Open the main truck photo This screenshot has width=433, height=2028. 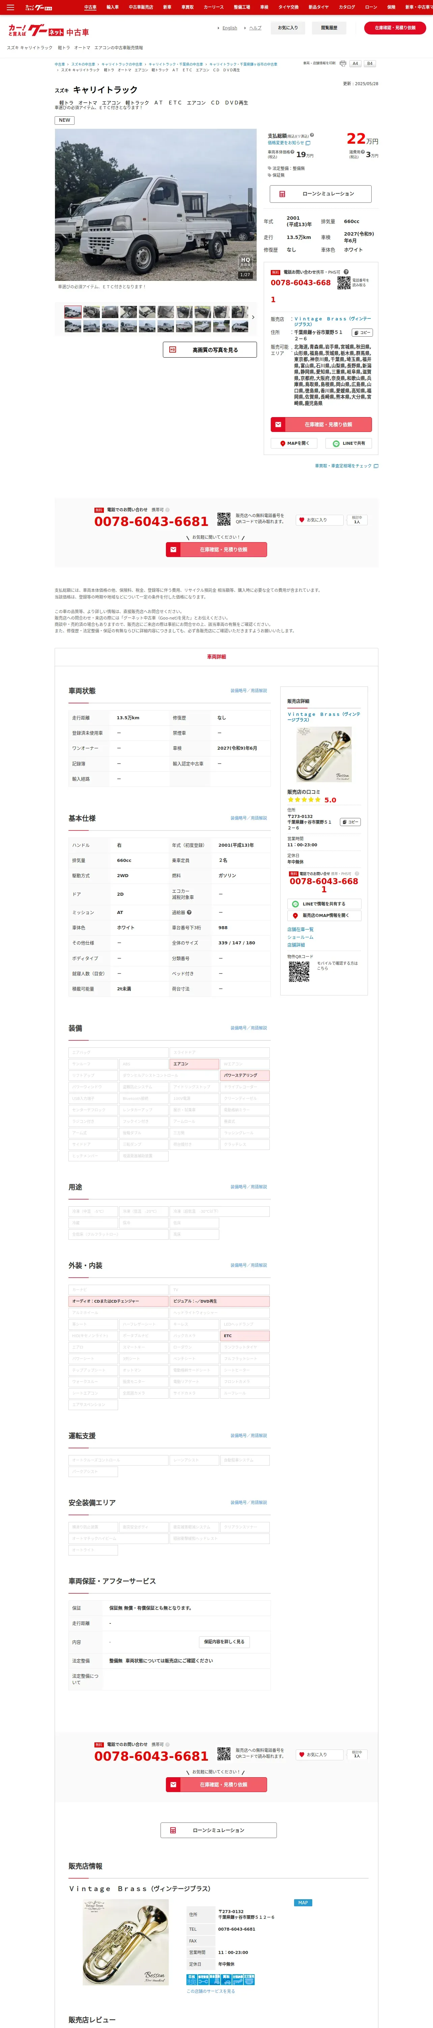click(x=155, y=205)
